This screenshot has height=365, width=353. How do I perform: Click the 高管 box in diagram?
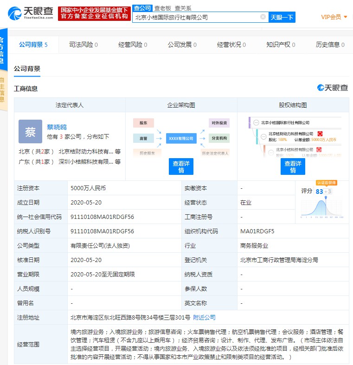pyautogui.click(x=143, y=138)
